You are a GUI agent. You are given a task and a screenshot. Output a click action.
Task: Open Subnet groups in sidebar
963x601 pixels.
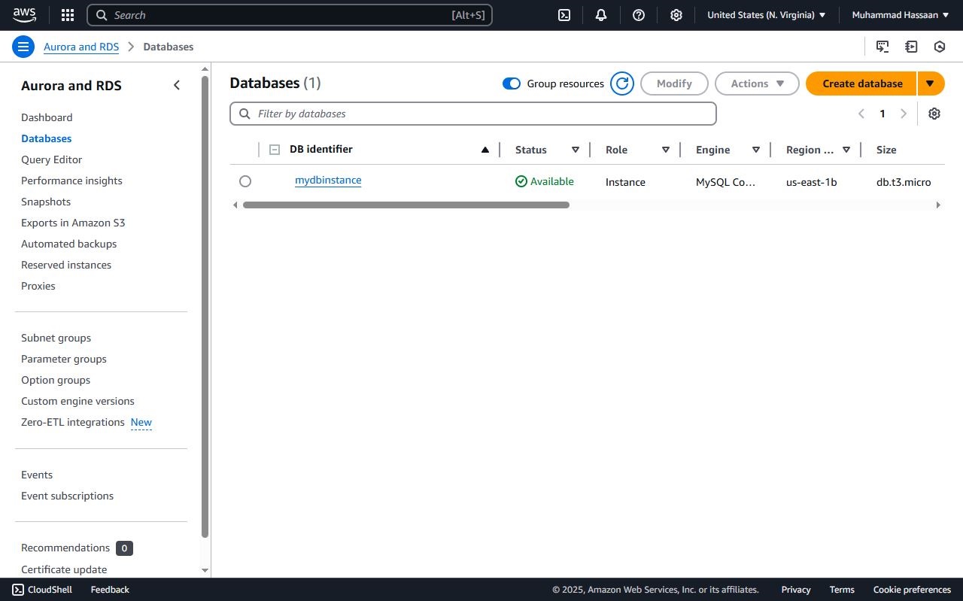point(56,338)
